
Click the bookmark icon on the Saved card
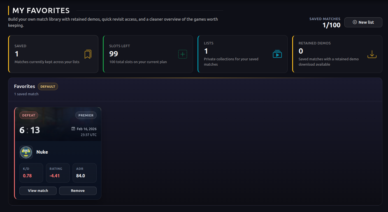pos(88,54)
